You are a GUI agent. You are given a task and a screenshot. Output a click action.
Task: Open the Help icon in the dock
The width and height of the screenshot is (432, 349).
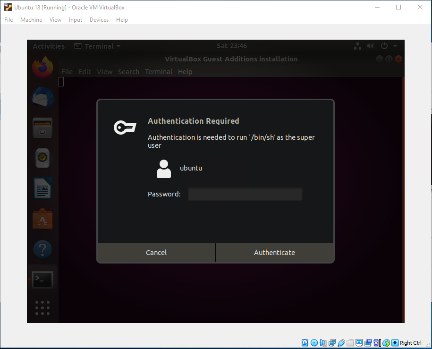(x=42, y=249)
